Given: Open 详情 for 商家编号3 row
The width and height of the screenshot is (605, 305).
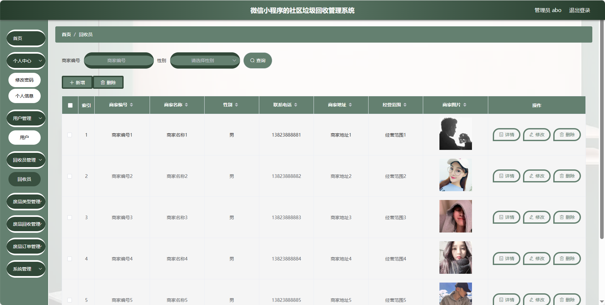Looking at the screenshot, I should [506, 217].
